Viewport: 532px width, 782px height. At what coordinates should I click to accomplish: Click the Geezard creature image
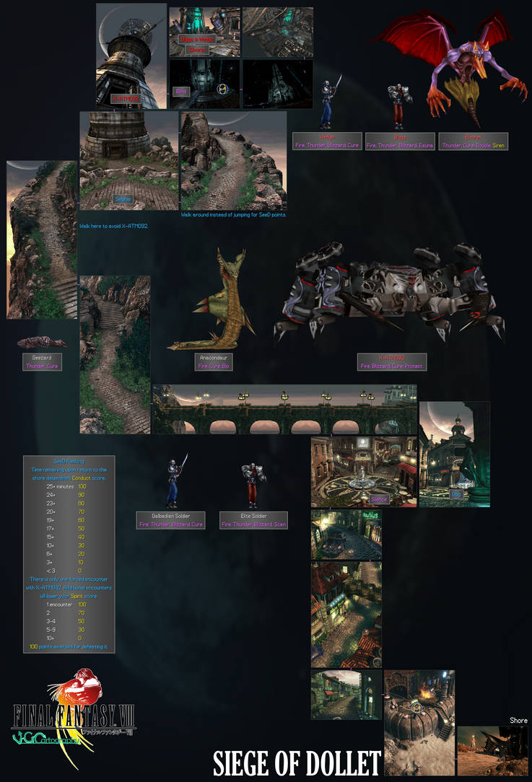[42, 342]
